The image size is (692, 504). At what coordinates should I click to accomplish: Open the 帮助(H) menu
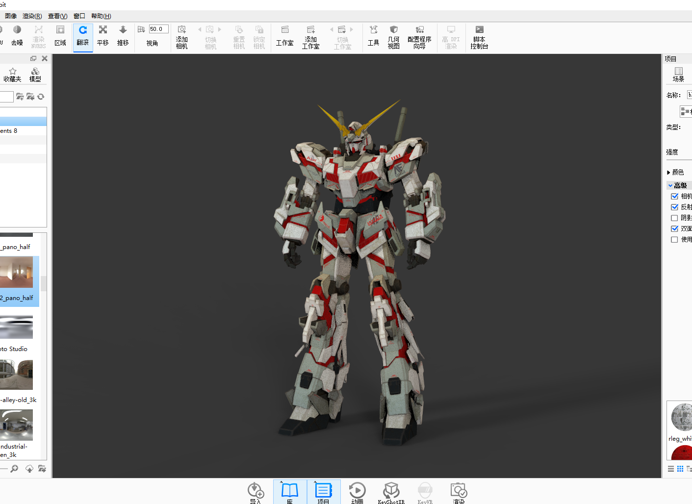pos(101,16)
